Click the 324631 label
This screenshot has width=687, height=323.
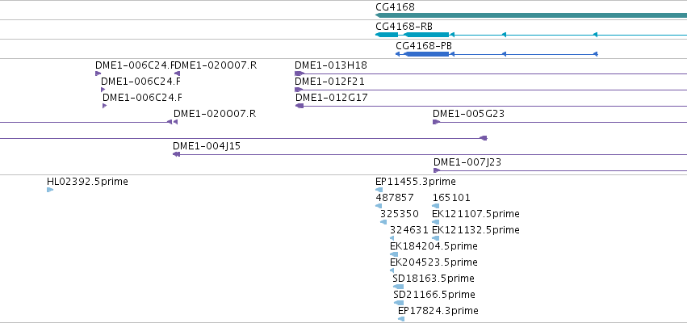[x=408, y=230]
